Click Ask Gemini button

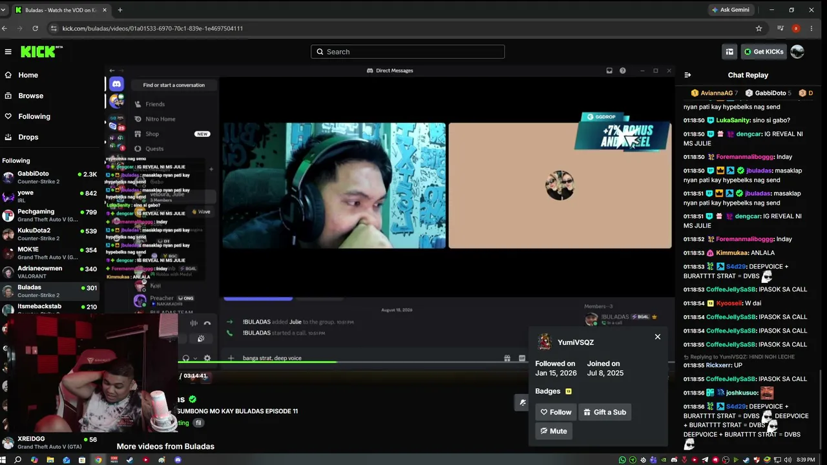(730, 10)
